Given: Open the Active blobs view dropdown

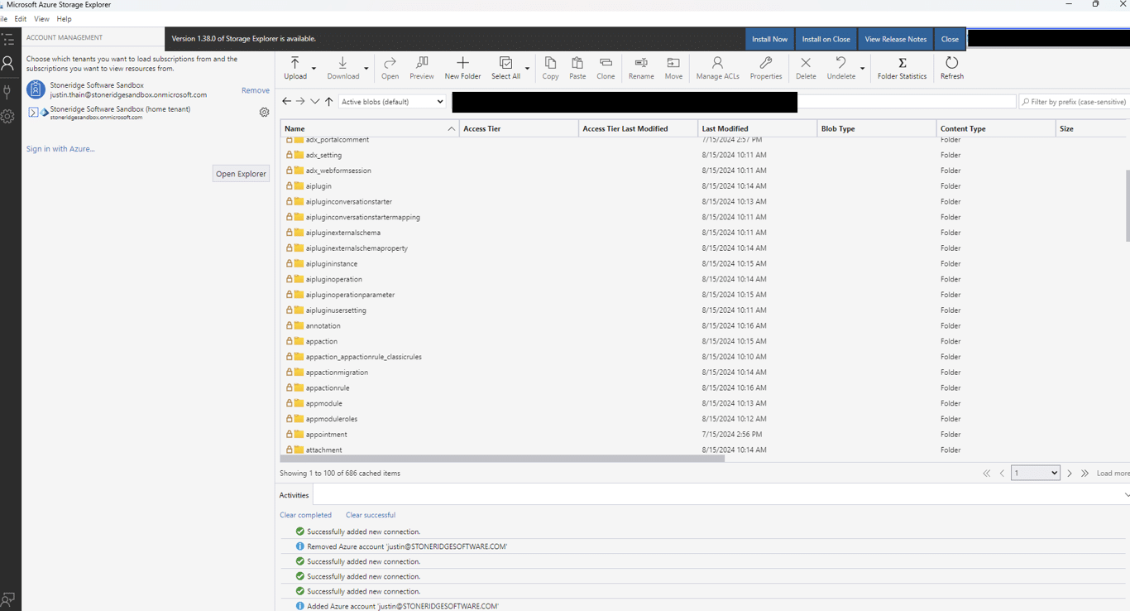Looking at the screenshot, I should 392,102.
